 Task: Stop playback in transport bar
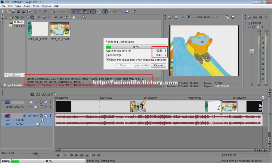pos(87,155)
